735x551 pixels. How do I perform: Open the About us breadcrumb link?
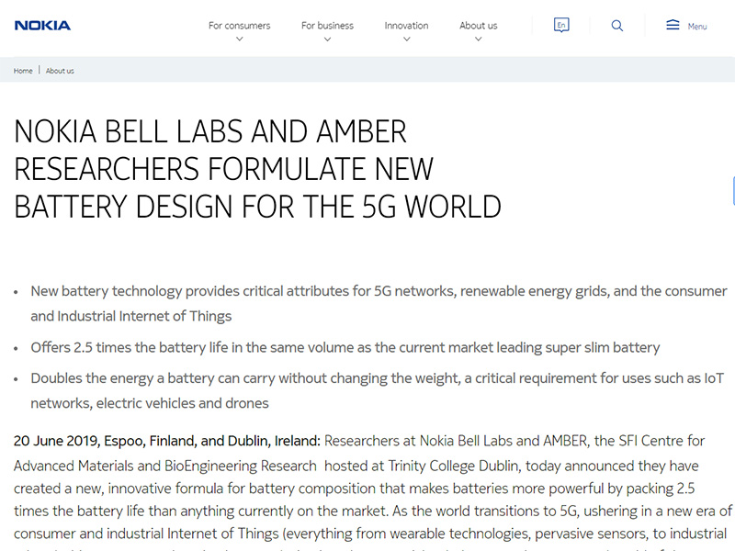[60, 71]
